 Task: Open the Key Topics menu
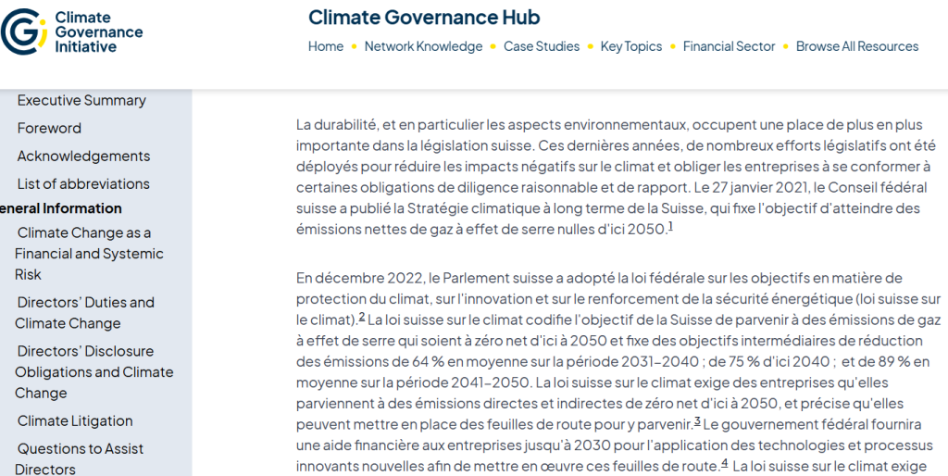(x=631, y=46)
